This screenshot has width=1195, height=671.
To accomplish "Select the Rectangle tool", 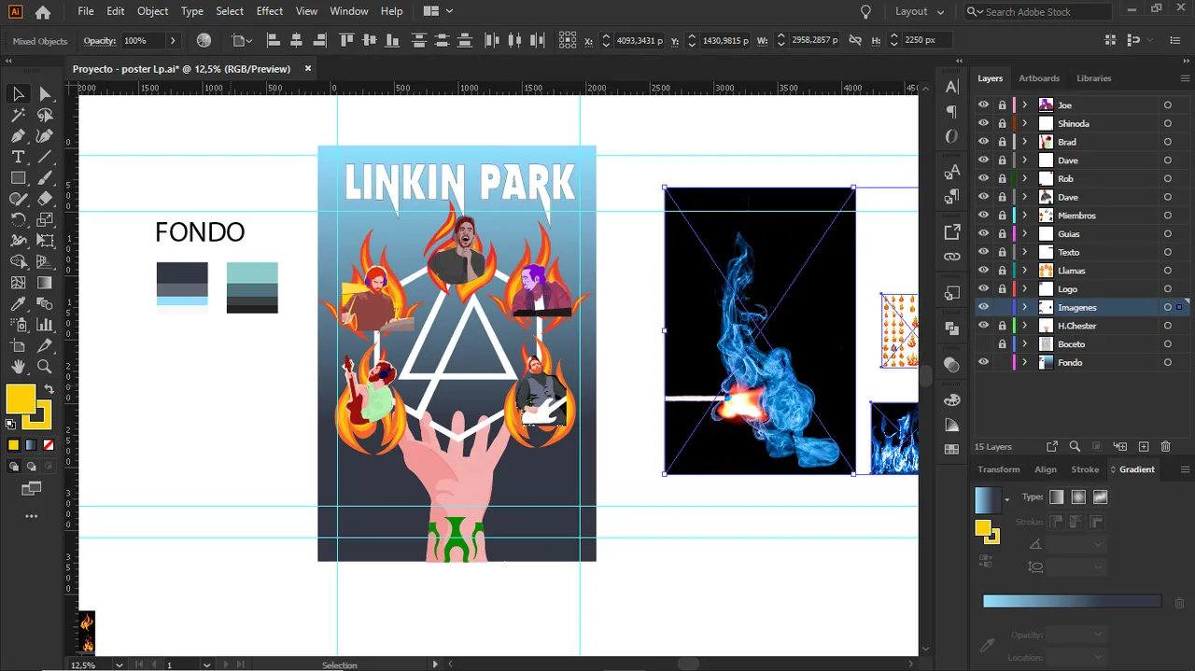I will pyautogui.click(x=18, y=177).
